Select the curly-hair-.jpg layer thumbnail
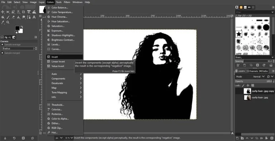275x141 pixels. click(247, 97)
